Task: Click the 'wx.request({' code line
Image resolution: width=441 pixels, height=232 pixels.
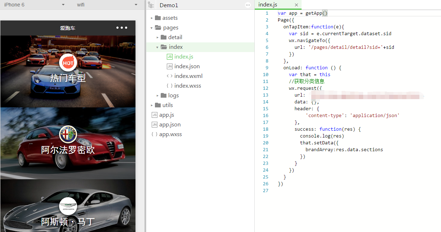Action: pos(306,88)
